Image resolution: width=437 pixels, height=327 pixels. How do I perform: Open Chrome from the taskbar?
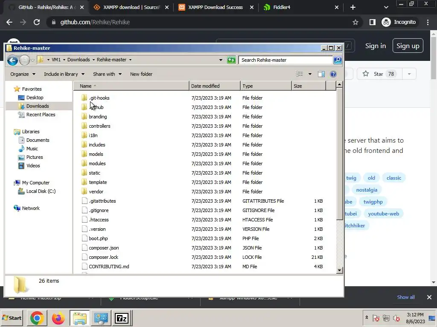click(37, 318)
